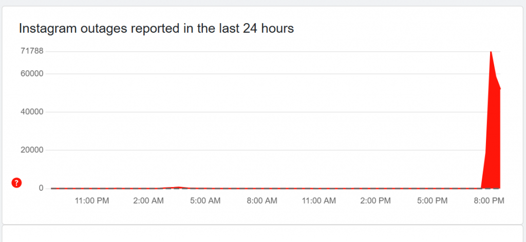
Task: Select the 20000 y-axis label
Action: [31, 150]
